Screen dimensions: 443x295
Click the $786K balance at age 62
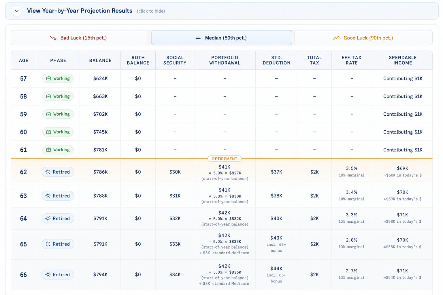[x=100, y=172]
